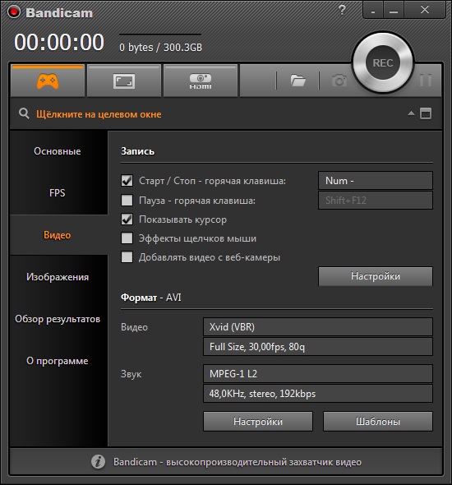Switch to screen rectangle recording mode
The width and height of the screenshot is (452, 485).
point(124,81)
